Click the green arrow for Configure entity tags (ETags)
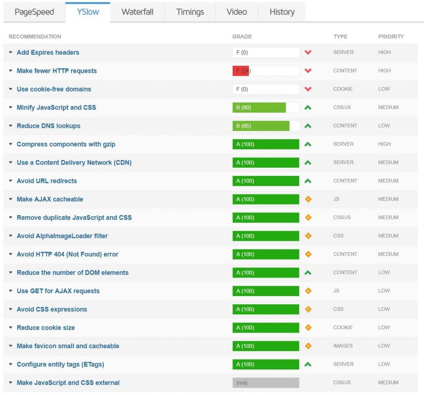 pyautogui.click(x=308, y=364)
